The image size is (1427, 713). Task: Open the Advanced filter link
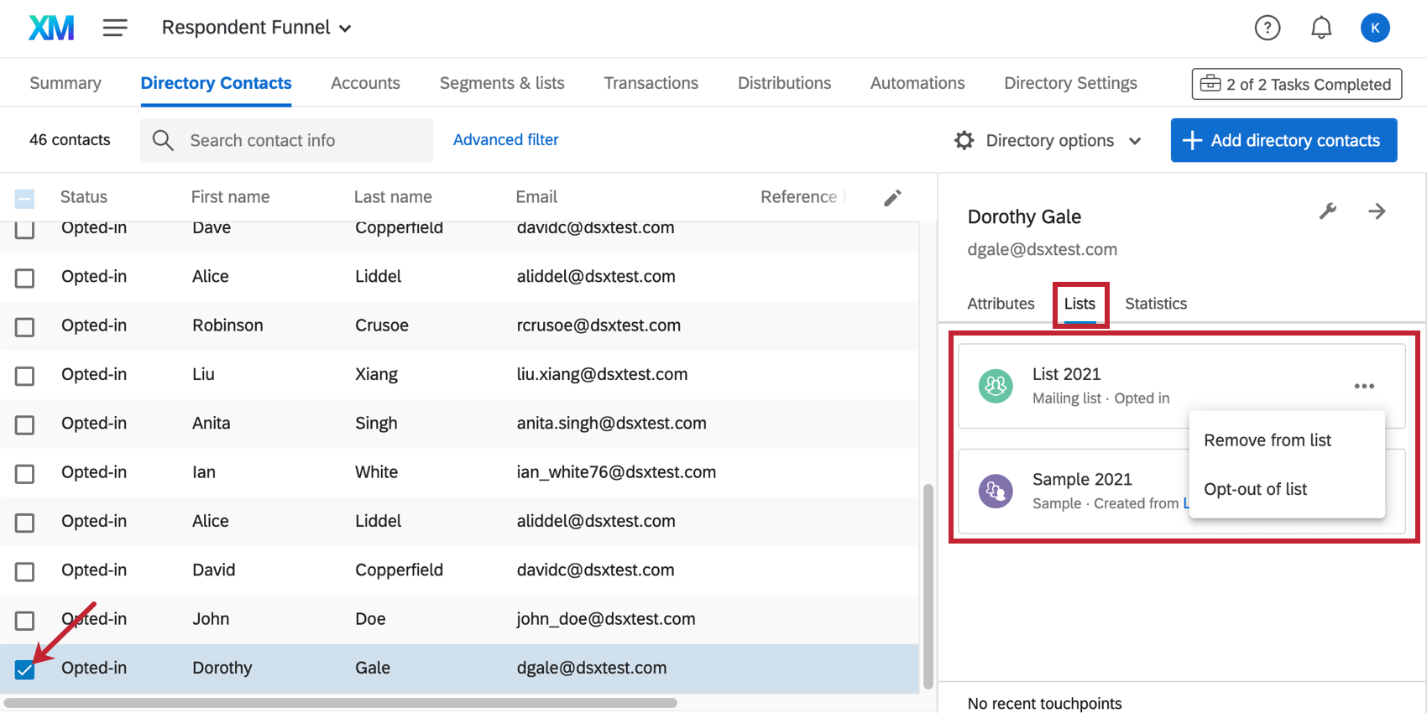(505, 140)
